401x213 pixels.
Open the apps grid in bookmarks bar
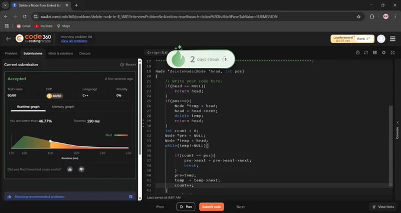(x=7, y=26)
